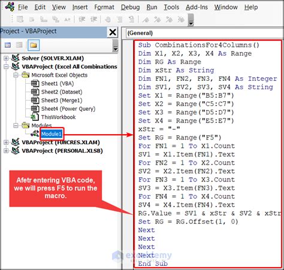Click the 'Dim xStr As String' line
The width and height of the screenshot is (284, 270).
click(x=176, y=70)
